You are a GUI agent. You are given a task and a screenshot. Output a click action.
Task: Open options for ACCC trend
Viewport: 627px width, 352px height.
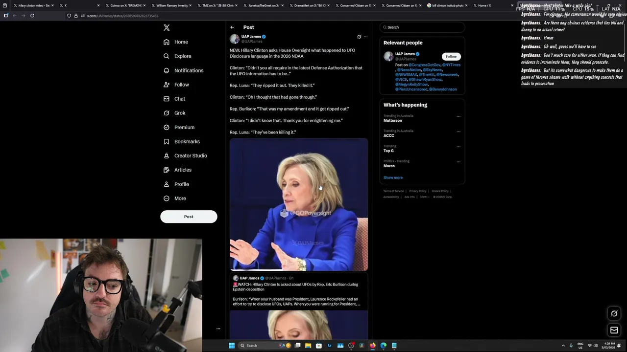458,132
